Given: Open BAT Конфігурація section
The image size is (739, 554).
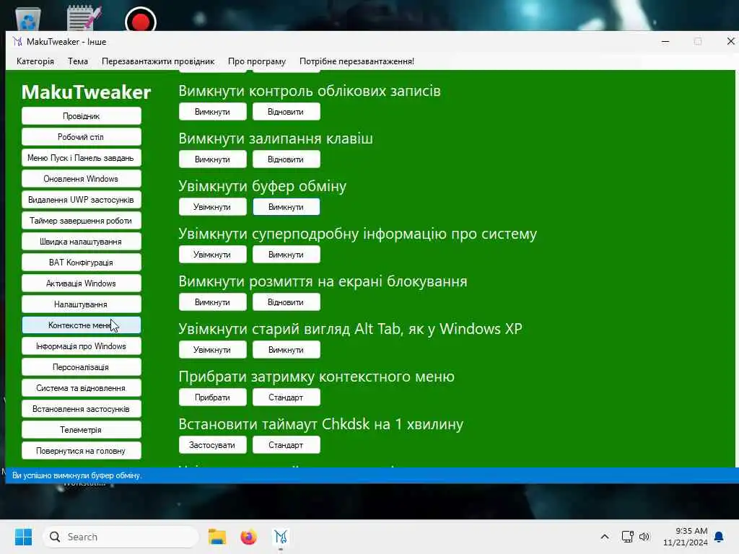Looking at the screenshot, I should pyautogui.click(x=81, y=263).
